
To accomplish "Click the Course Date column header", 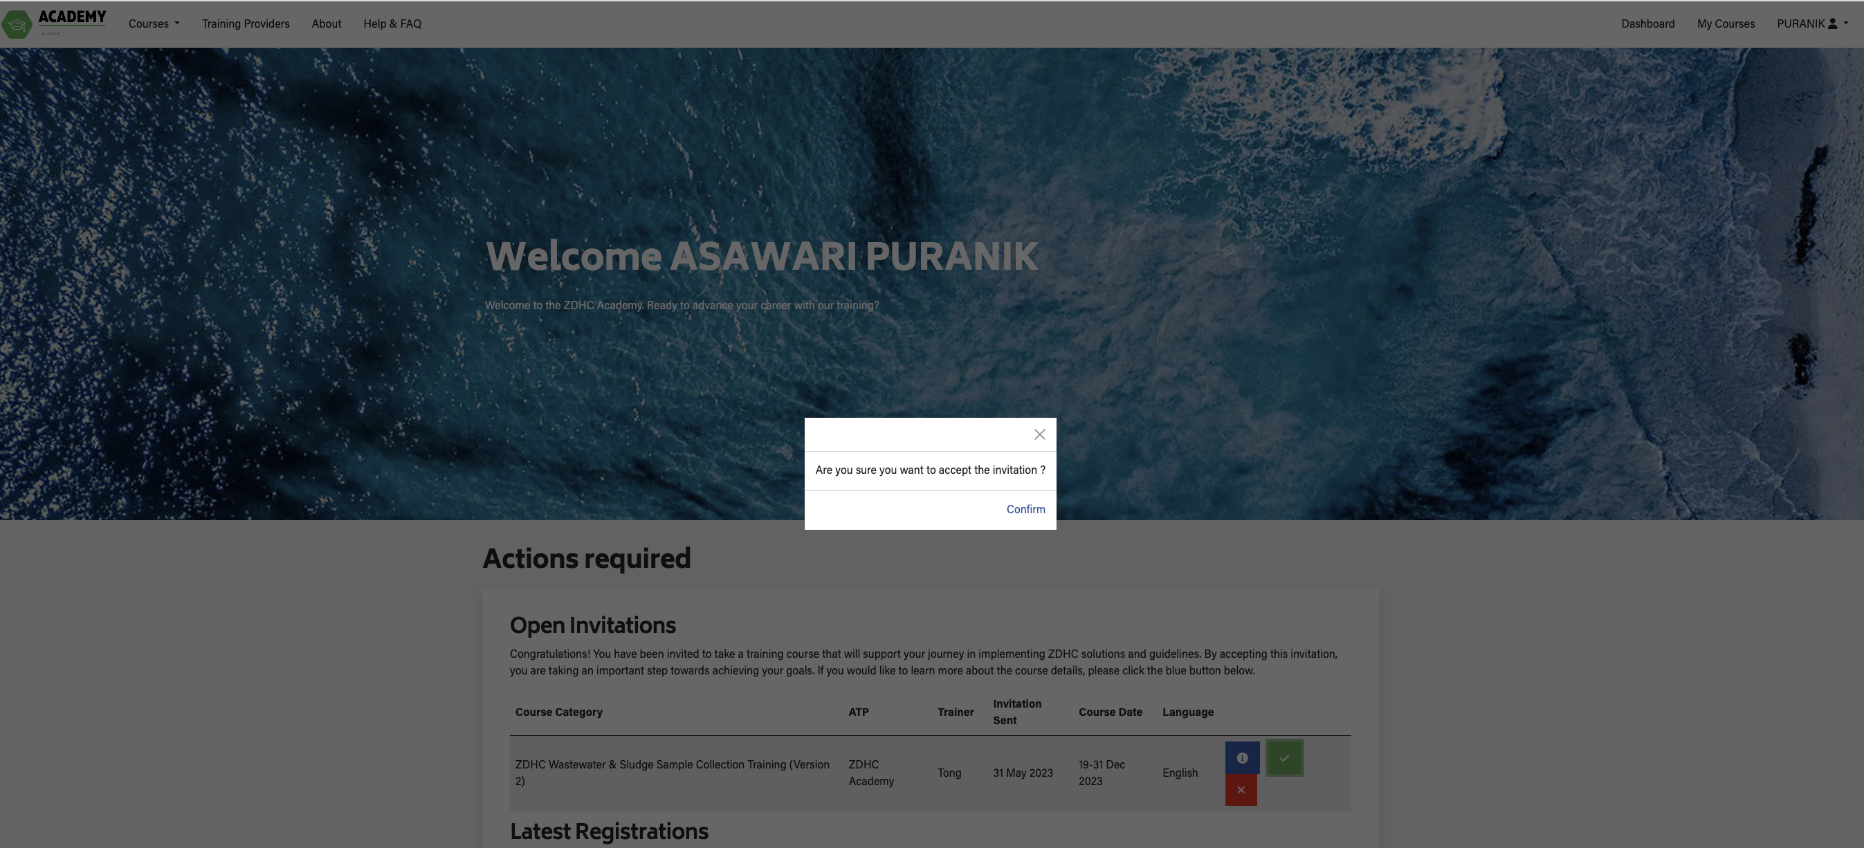I will [x=1110, y=712].
